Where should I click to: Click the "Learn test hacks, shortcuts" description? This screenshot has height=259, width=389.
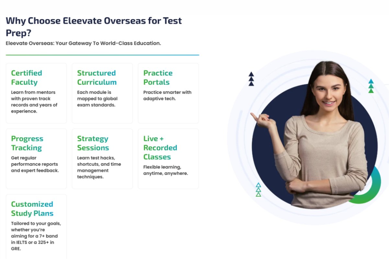point(99,167)
